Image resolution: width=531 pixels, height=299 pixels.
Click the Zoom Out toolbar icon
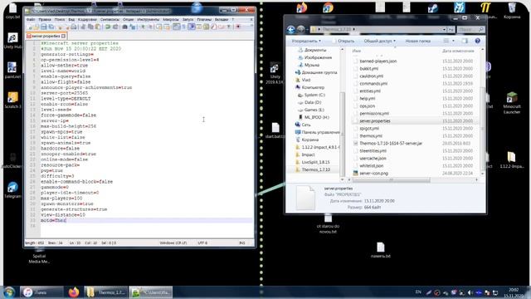[x=150, y=27]
